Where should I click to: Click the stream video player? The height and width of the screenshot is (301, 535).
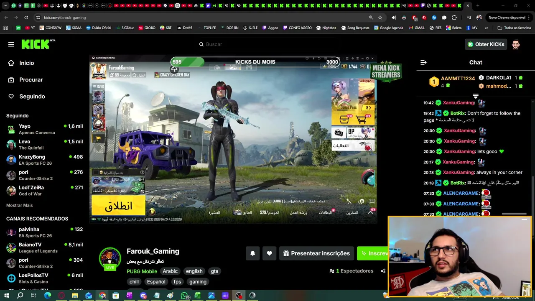[x=233, y=140]
